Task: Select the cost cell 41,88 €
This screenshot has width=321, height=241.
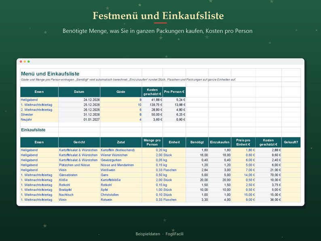Action: pos(152,100)
